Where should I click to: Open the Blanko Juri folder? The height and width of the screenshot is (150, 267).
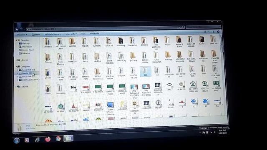click(133, 42)
